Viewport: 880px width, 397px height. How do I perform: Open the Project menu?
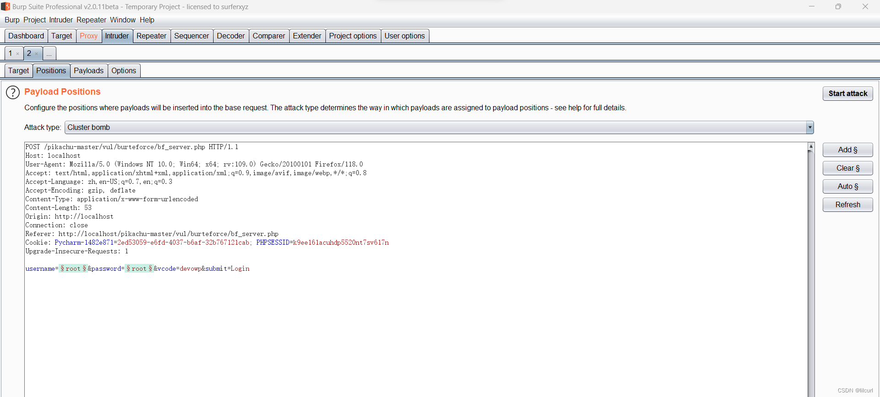34,20
